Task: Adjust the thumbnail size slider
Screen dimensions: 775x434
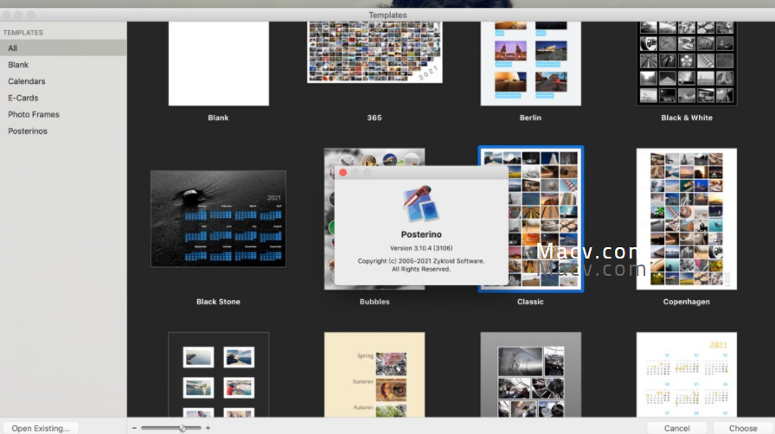Action: click(x=171, y=428)
